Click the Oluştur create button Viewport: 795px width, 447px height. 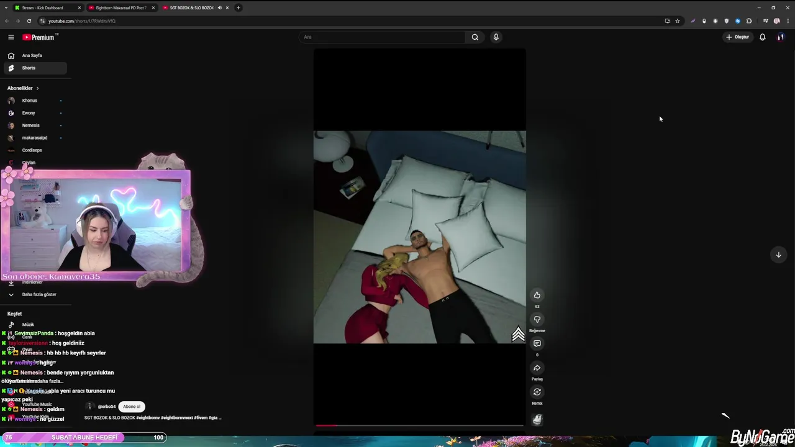tap(738, 37)
